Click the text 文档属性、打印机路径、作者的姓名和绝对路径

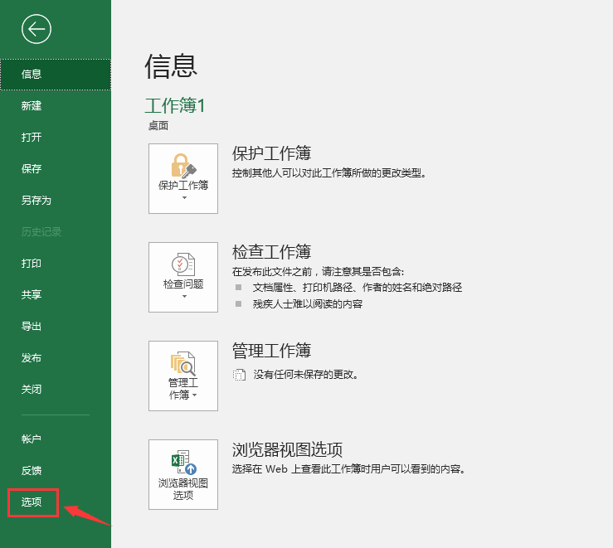(358, 288)
